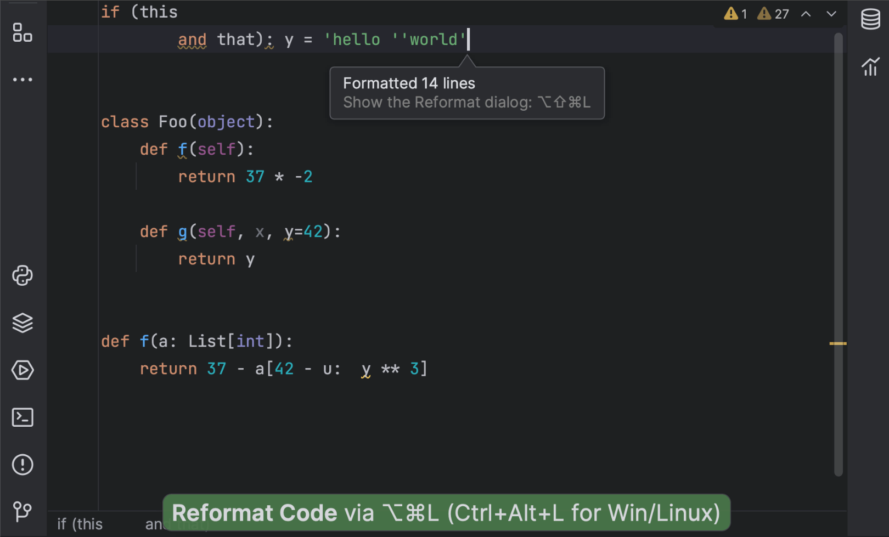
Task: Open the Terminal tool window
Action: point(22,417)
